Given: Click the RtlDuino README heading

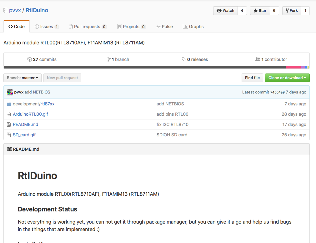Looking at the screenshot, I should [x=38, y=176].
